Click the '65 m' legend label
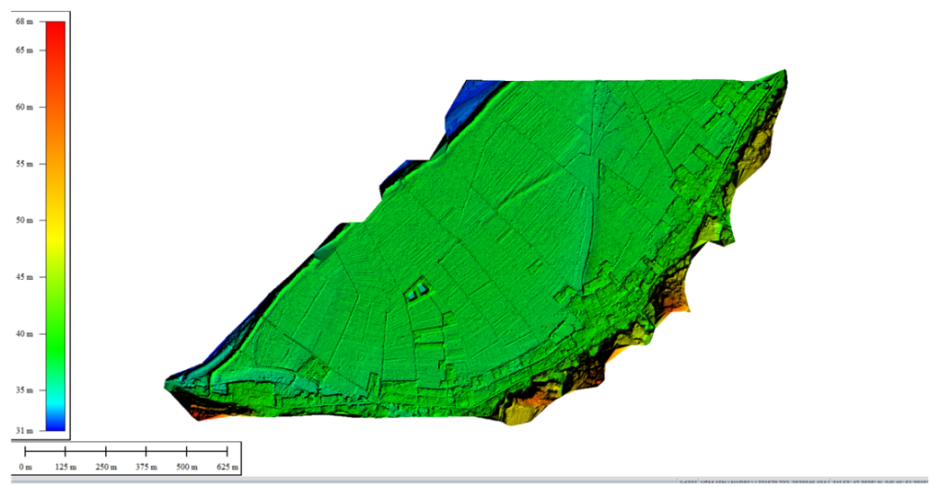930x487 pixels. pyautogui.click(x=24, y=50)
